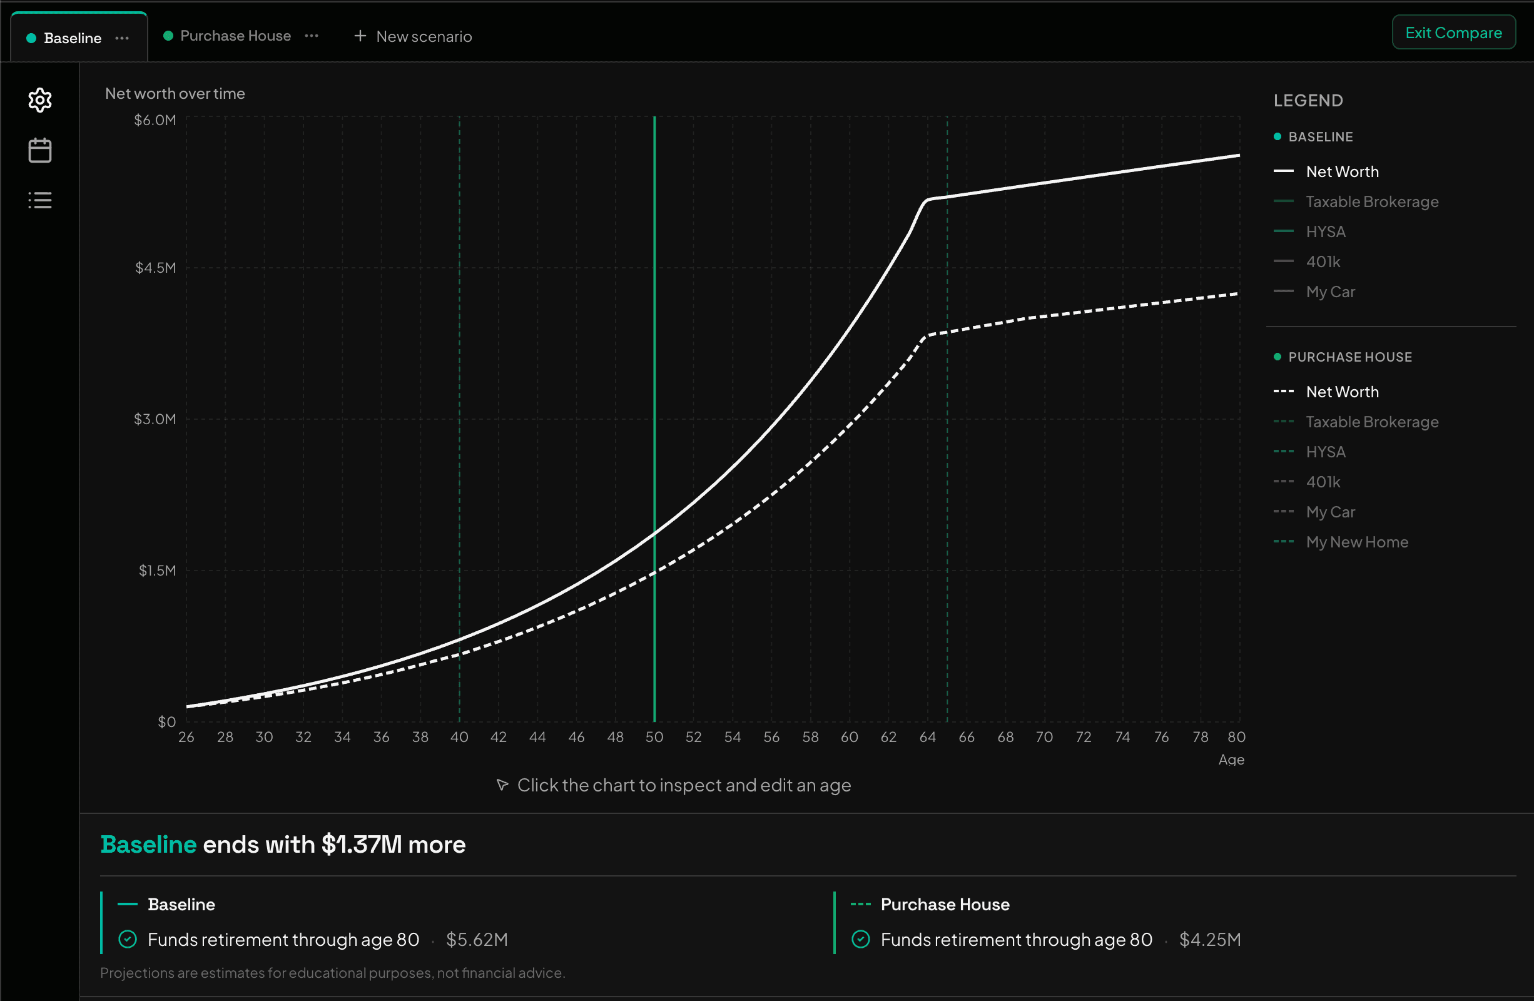Click Baseline funds retirement check icon
This screenshot has width=1534, height=1001.
tap(128, 939)
